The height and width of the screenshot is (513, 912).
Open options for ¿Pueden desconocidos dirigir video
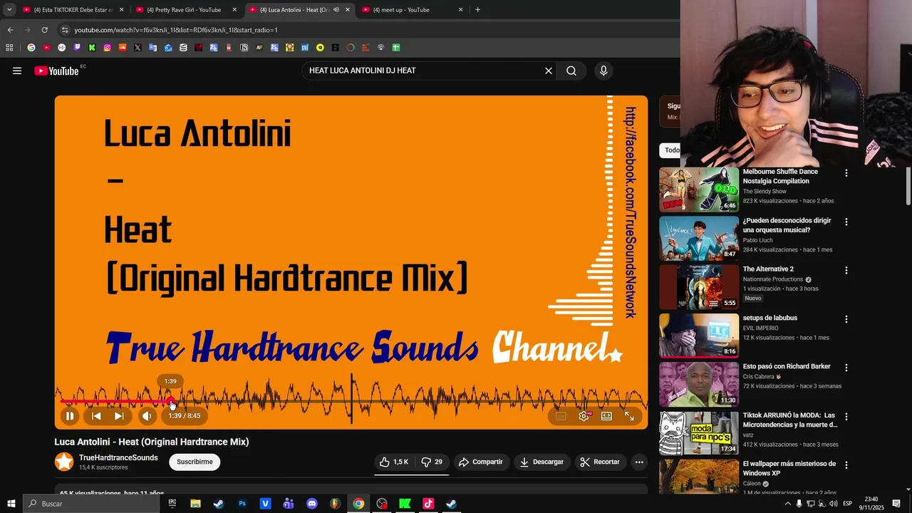tap(846, 222)
